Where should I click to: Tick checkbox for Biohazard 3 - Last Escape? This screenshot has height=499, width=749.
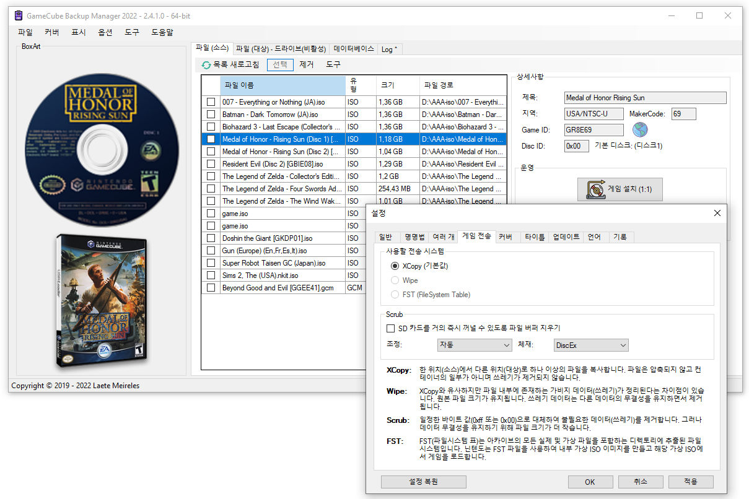click(211, 127)
